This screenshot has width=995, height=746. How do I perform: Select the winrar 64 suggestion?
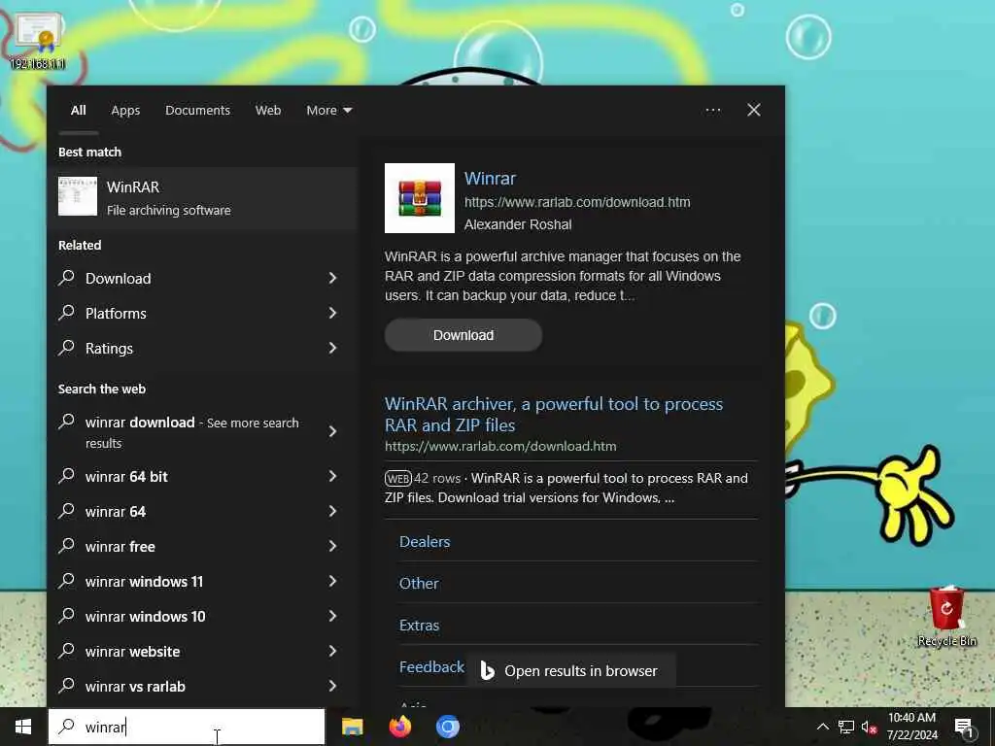click(202, 511)
